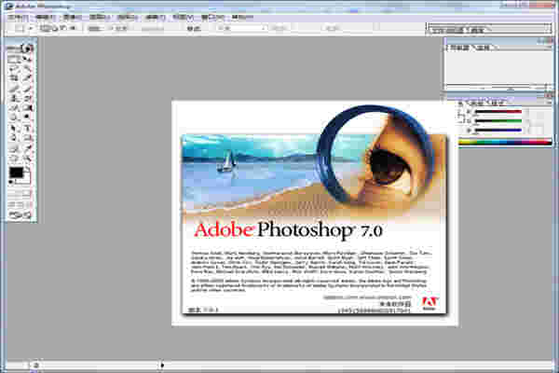
Task: Switch to Standard Screen mode
Action: tap(12, 204)
